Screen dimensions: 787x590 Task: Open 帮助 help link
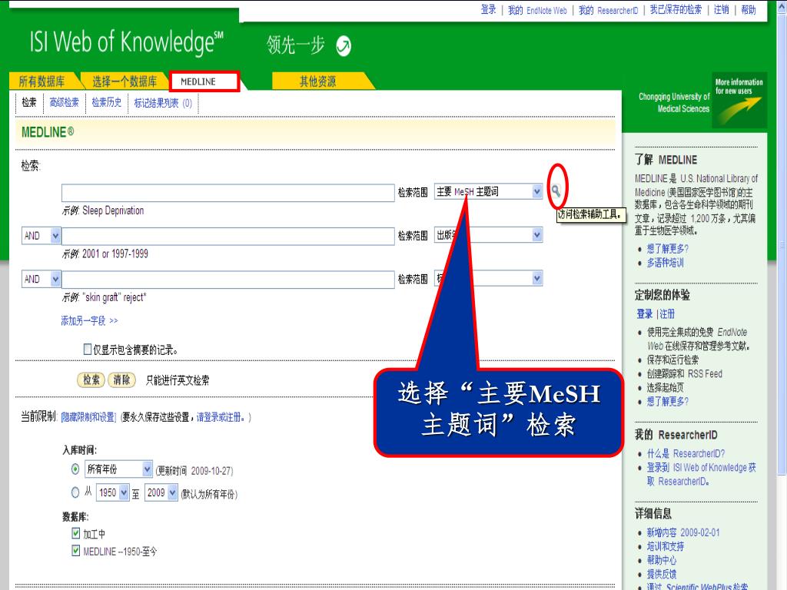coord(749,9)
